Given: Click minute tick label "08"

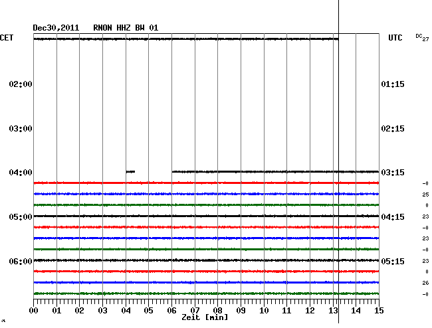Looking at the screenshot, I should tap(217, 311).
